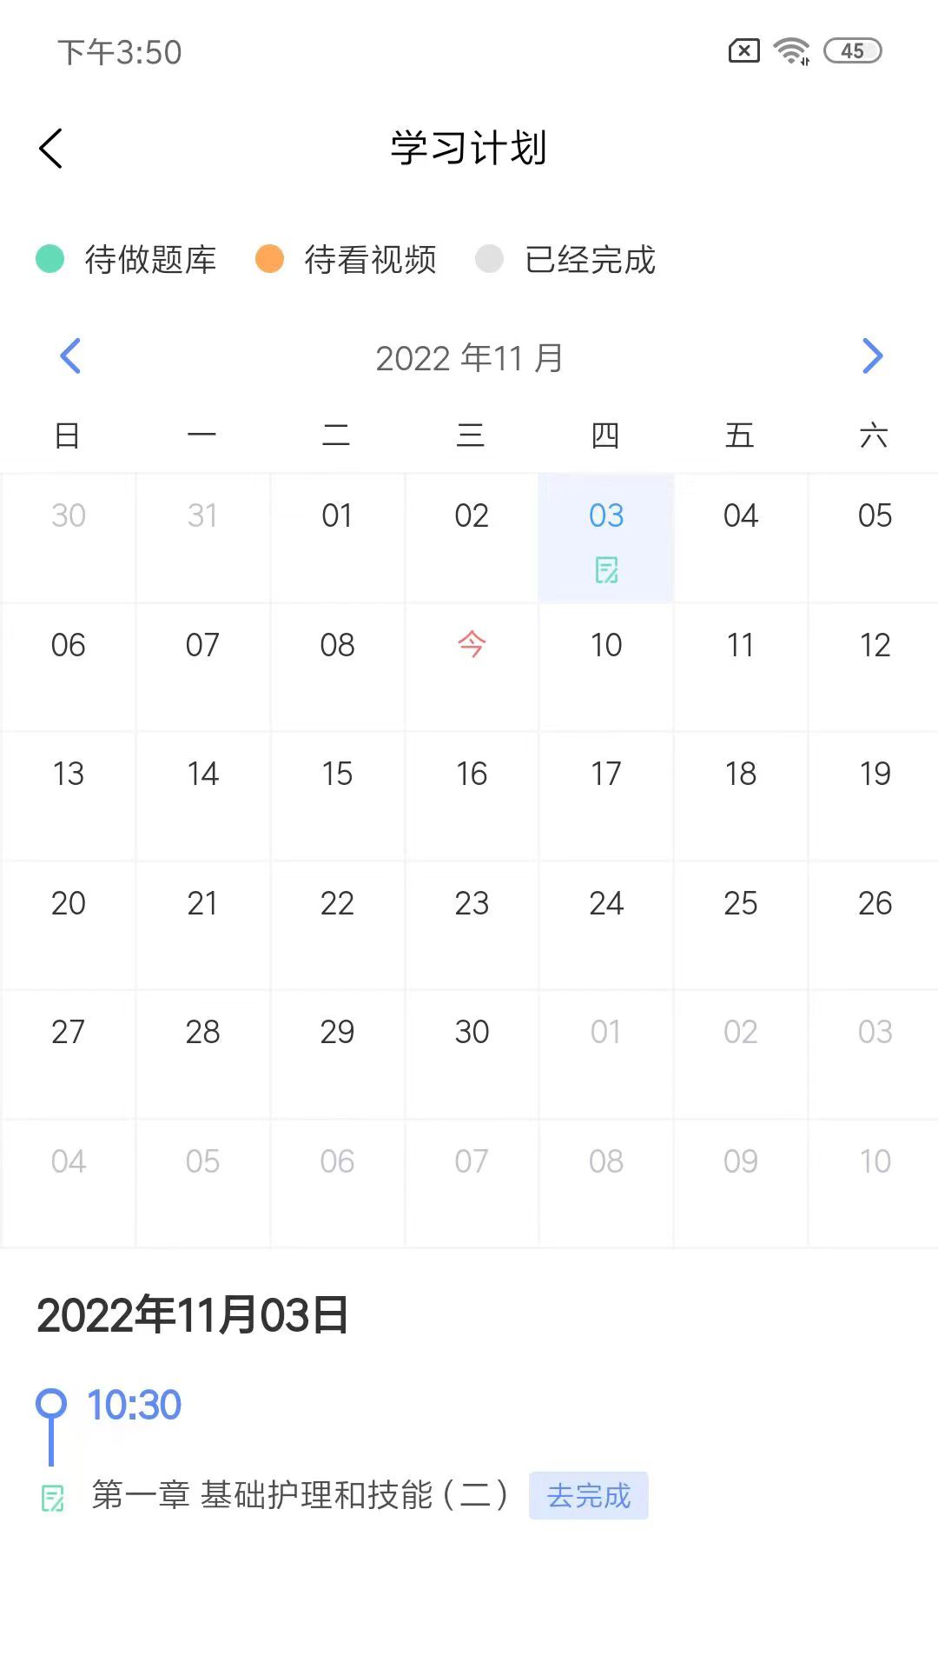Go to previous month
Screen dimensions: 938x1669
pyautogui.click(x=70, y=356)
